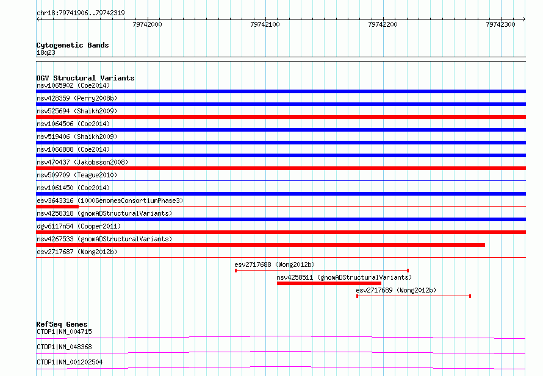543x376 pixels.
Task: Click the RefSeq Genes track title
Action: (62, 324)
